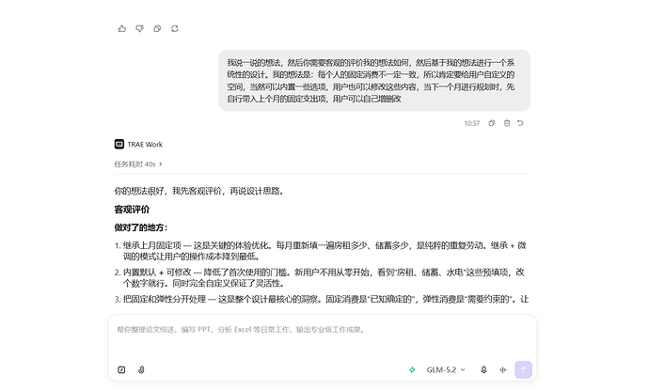Image resolution: width=649 pixels, height=390 pixels.
Task: Click the '做对了的地方:' subheading
Action: point(141,227)
